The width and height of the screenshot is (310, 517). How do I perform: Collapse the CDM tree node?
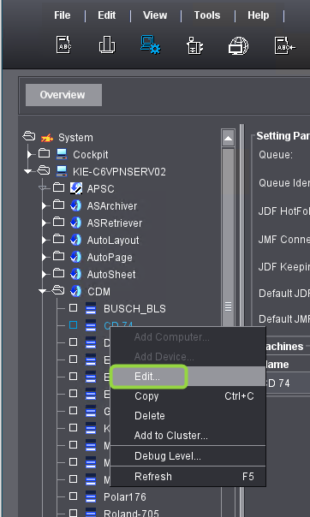pyautogui.click(x=42, y=292)
